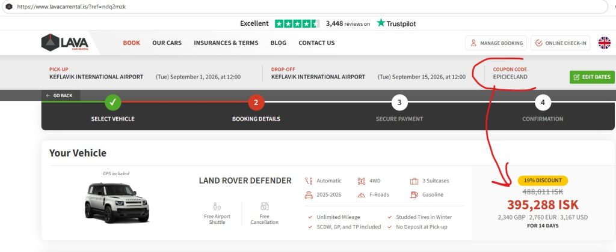The width and height of the screenshot is (616, 252).
Task: Click the DROP-OFF label
Action: (x=283, y=70)
